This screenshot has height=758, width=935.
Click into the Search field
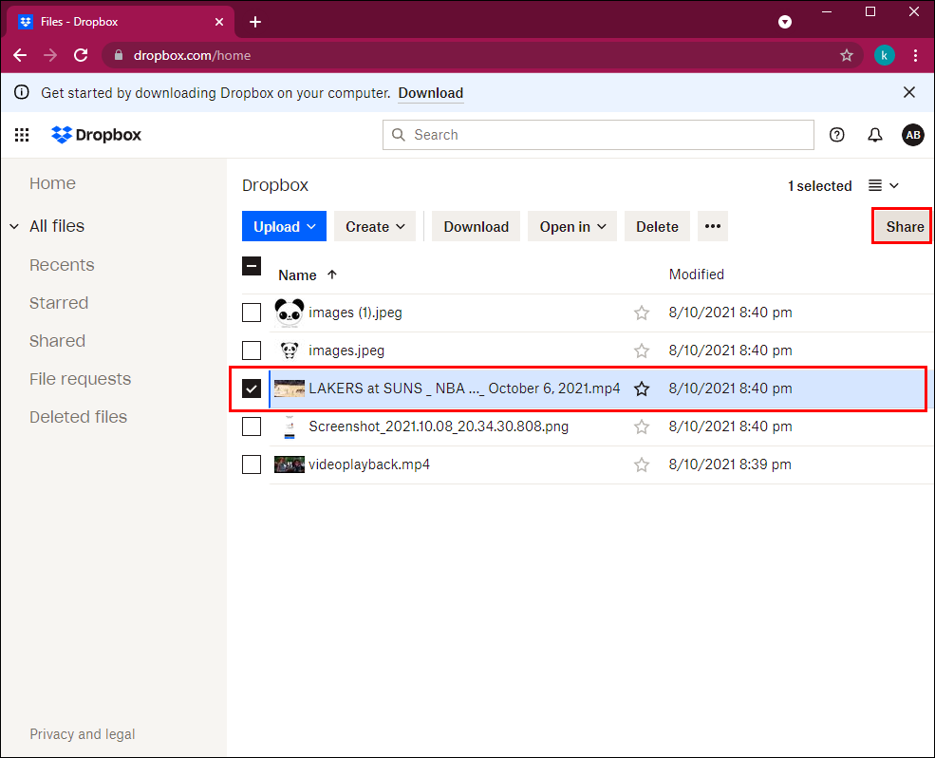click(598, 135)
